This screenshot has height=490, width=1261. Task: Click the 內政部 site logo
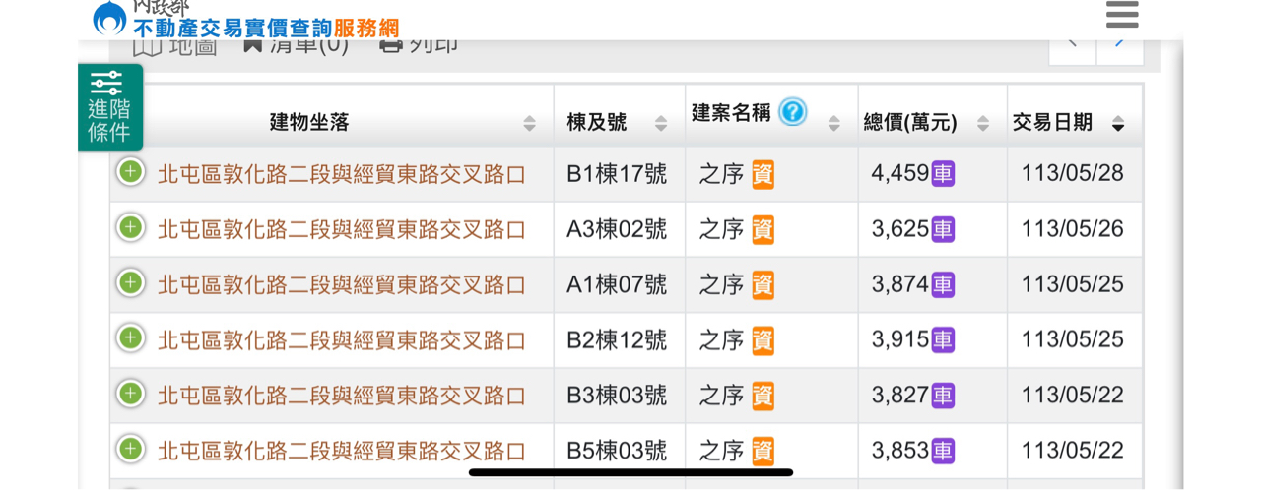(109, 17)
